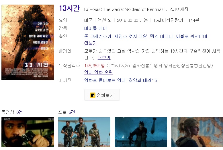Screen dimensions: 223x150
Task: Open the 13시간 movie title link
Action: [x=69, y=8]
